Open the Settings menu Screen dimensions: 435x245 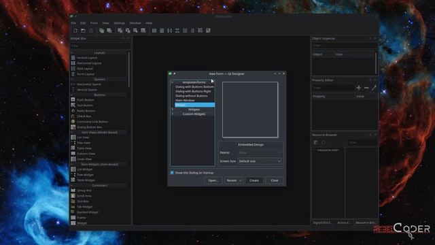[120, 23]
